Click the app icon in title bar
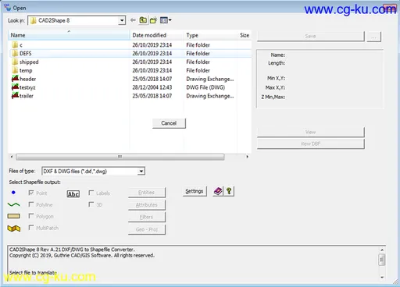 click(8, 8)
